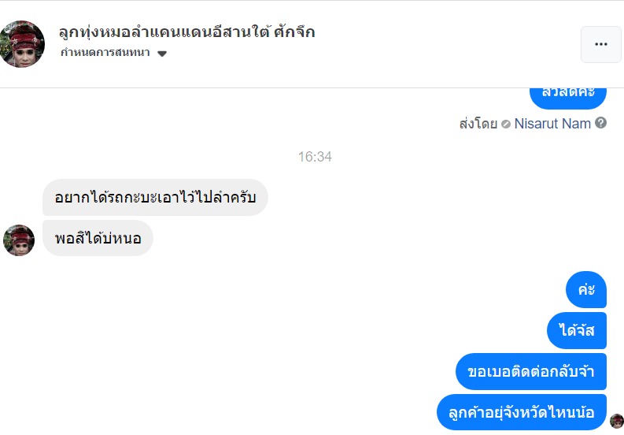
Task: Click the badge icon before Nisarut Nam
Action: tap(506, 124)
